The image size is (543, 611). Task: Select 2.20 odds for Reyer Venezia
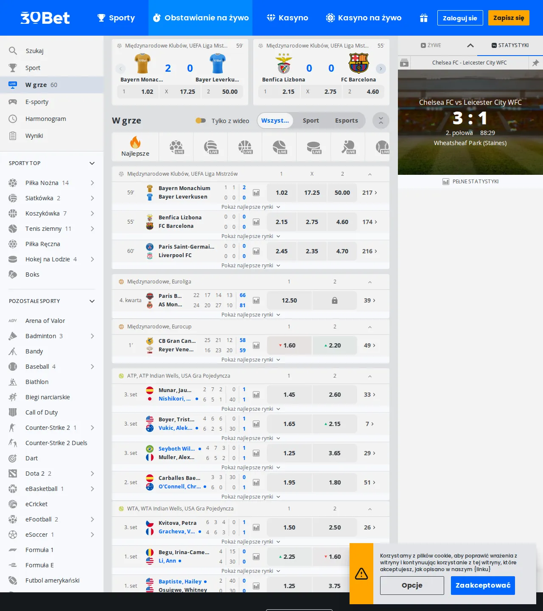[x=335, y=345]
